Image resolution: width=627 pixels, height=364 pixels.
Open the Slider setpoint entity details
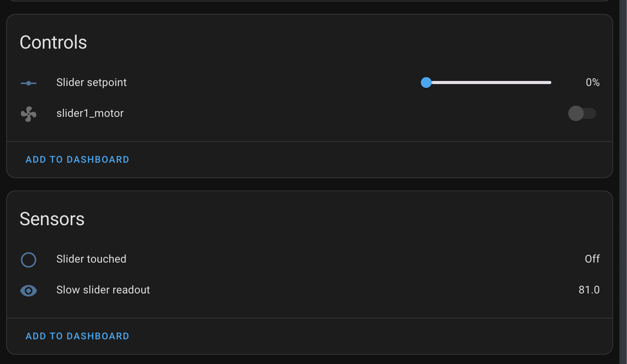(x=92, y=83)
